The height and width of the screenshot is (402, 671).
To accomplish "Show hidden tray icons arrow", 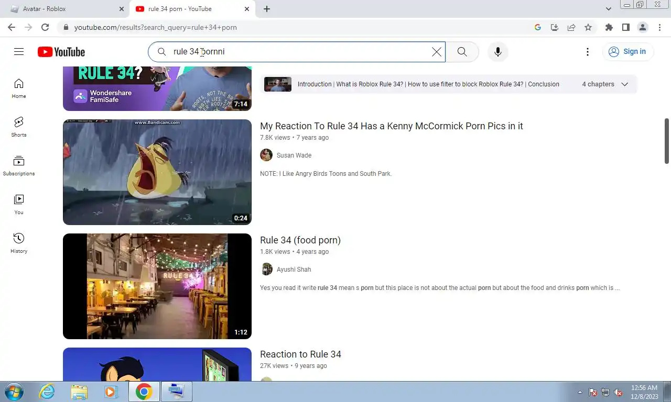I will point(580,392).
